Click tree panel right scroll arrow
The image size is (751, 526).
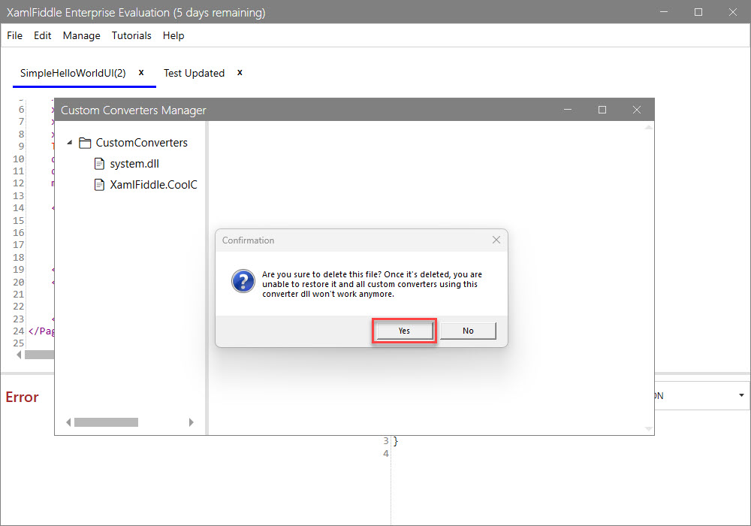click(191, 422)
